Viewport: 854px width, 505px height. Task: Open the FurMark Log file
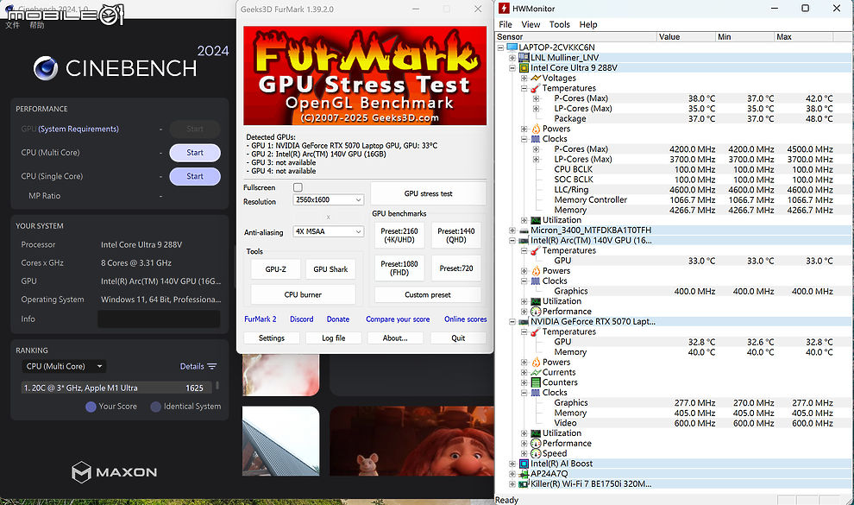point(333,338)
